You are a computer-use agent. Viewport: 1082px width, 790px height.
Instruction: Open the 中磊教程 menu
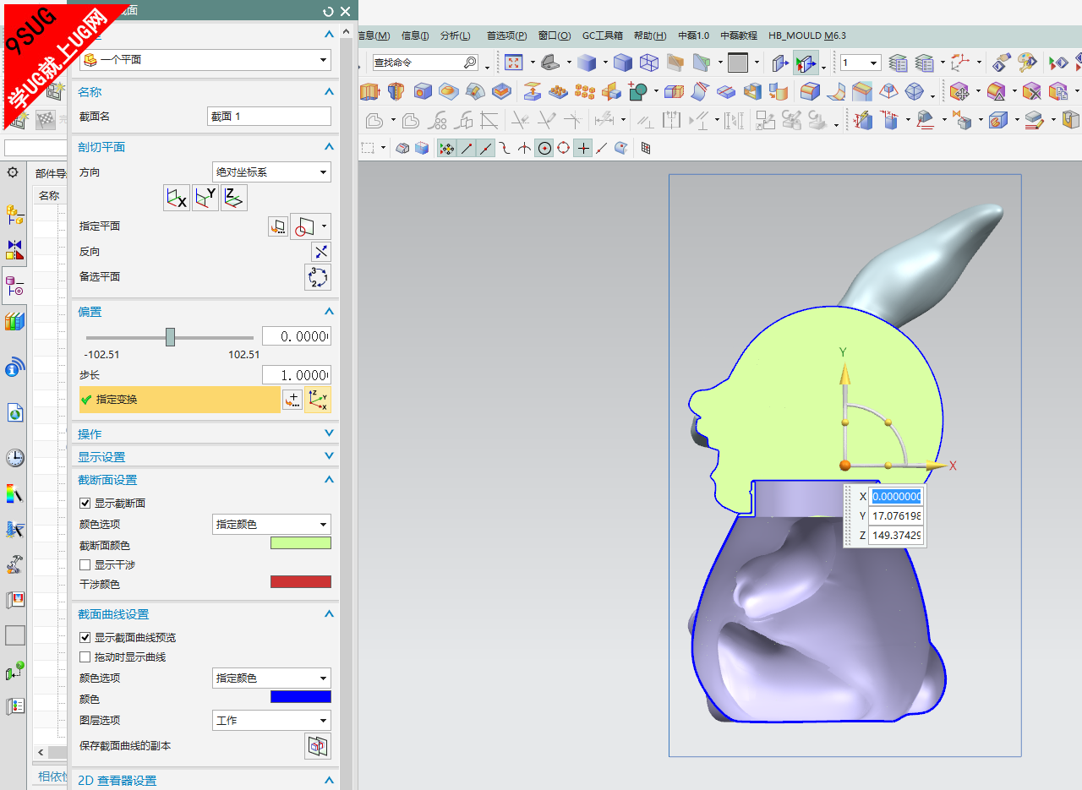coord(739,35)
